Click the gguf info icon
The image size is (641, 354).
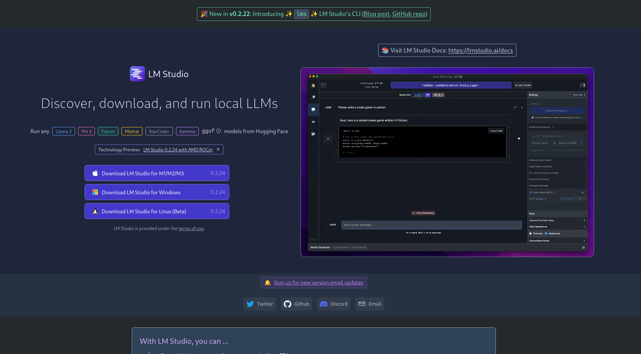(219, 131)
